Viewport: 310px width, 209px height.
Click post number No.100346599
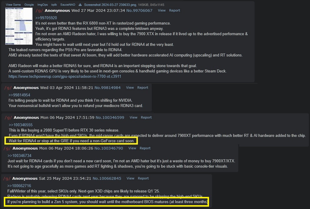[110, 118]
